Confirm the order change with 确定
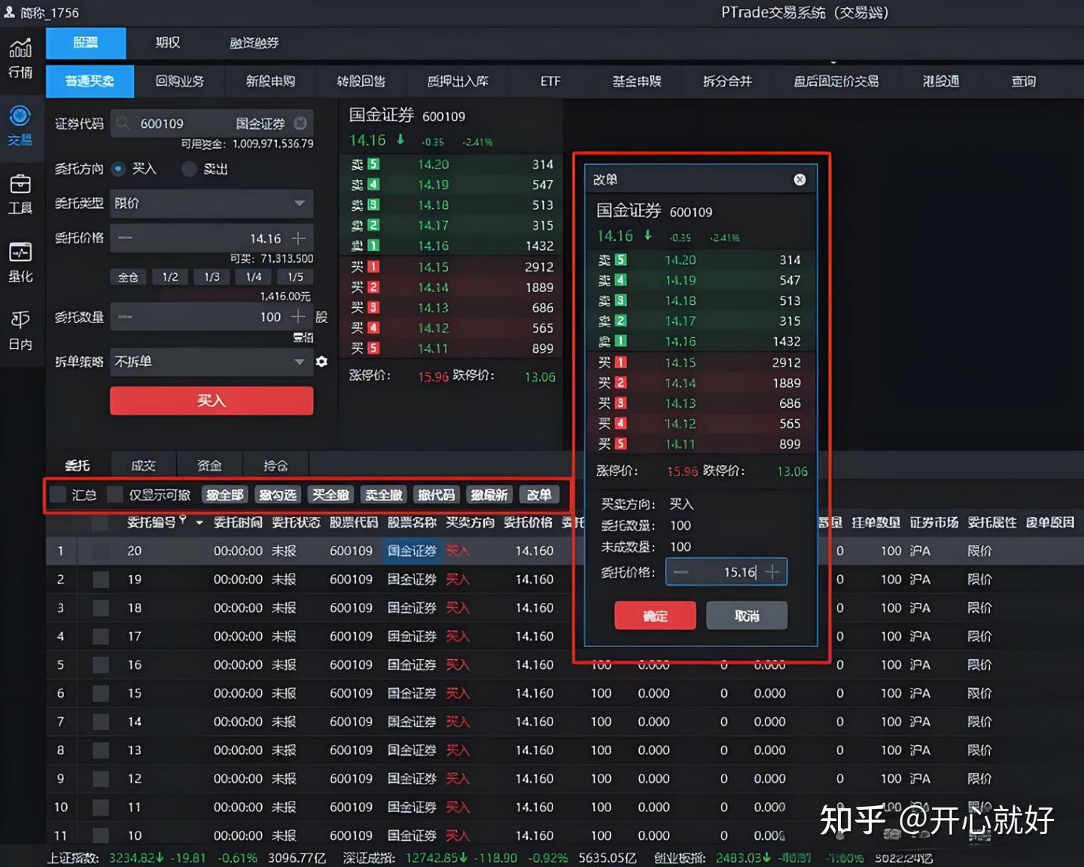1084x867 pixels. [655, 615]
